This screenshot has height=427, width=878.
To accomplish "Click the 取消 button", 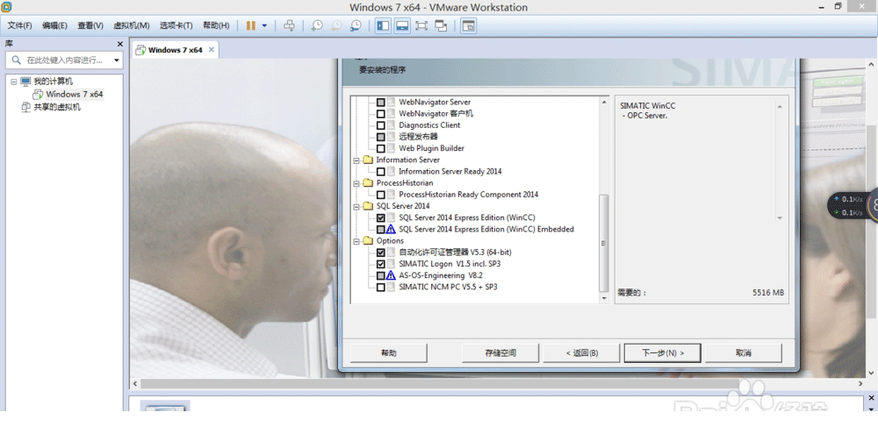I will click(743, 353).
